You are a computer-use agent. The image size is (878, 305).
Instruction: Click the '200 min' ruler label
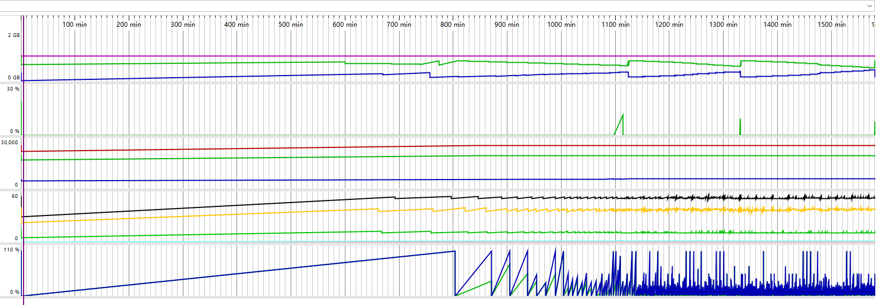click(129, 25)
